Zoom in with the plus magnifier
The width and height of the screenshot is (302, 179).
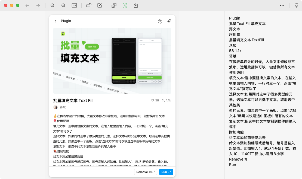point(63,6)
